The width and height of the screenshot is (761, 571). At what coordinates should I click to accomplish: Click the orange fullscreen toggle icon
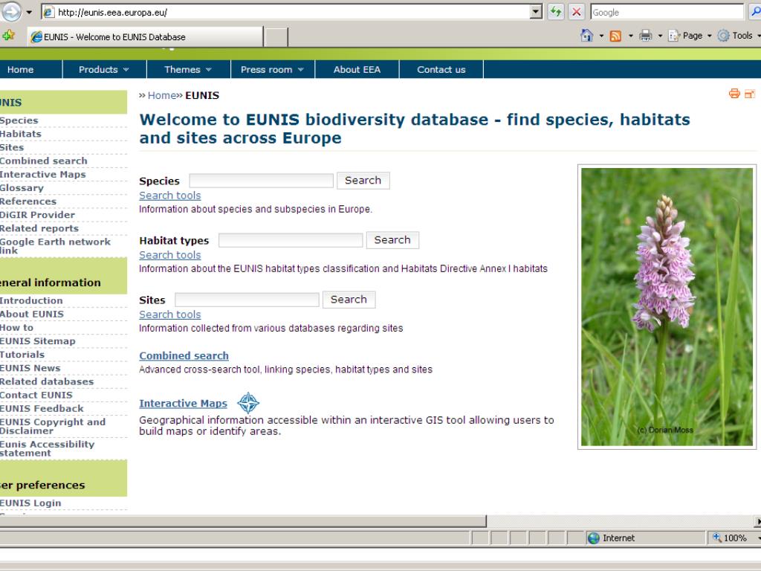(750, 94)
